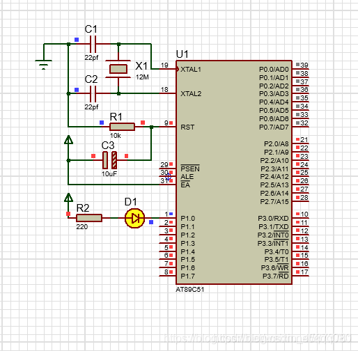Viewport: 358px width, 351px height.
Task: Click the X1 reference label
Action: coord(141,66)
